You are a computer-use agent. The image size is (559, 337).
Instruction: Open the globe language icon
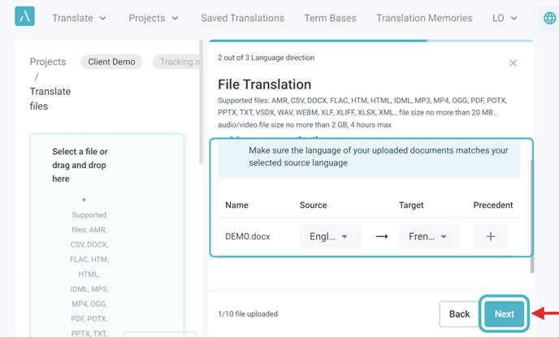(549, 18)
